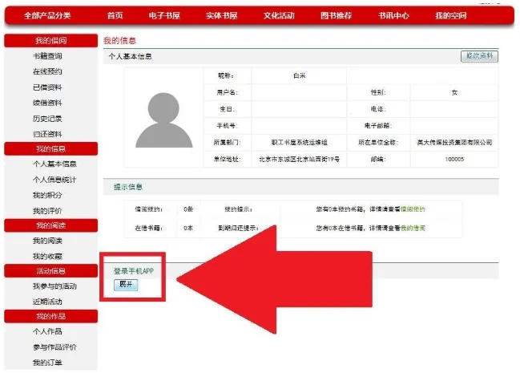Open 我的收藏 in the sidebar

point(47,256)
